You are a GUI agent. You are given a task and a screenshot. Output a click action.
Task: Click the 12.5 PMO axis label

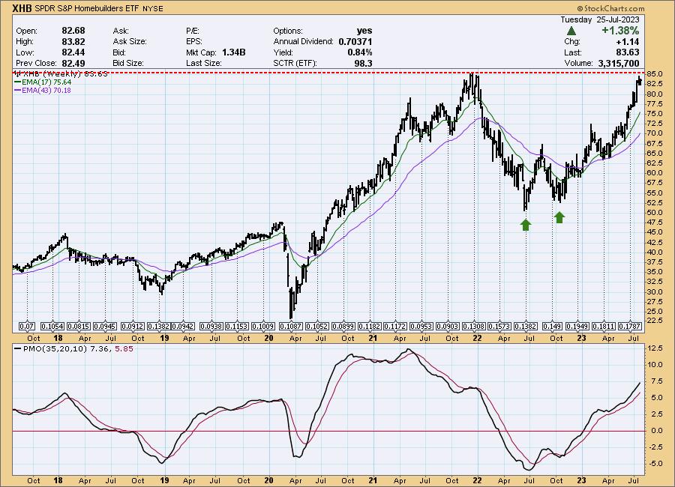pos(654,348)
